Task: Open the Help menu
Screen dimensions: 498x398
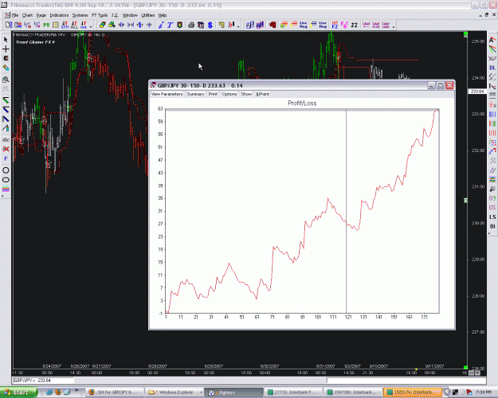Action: 163,15
